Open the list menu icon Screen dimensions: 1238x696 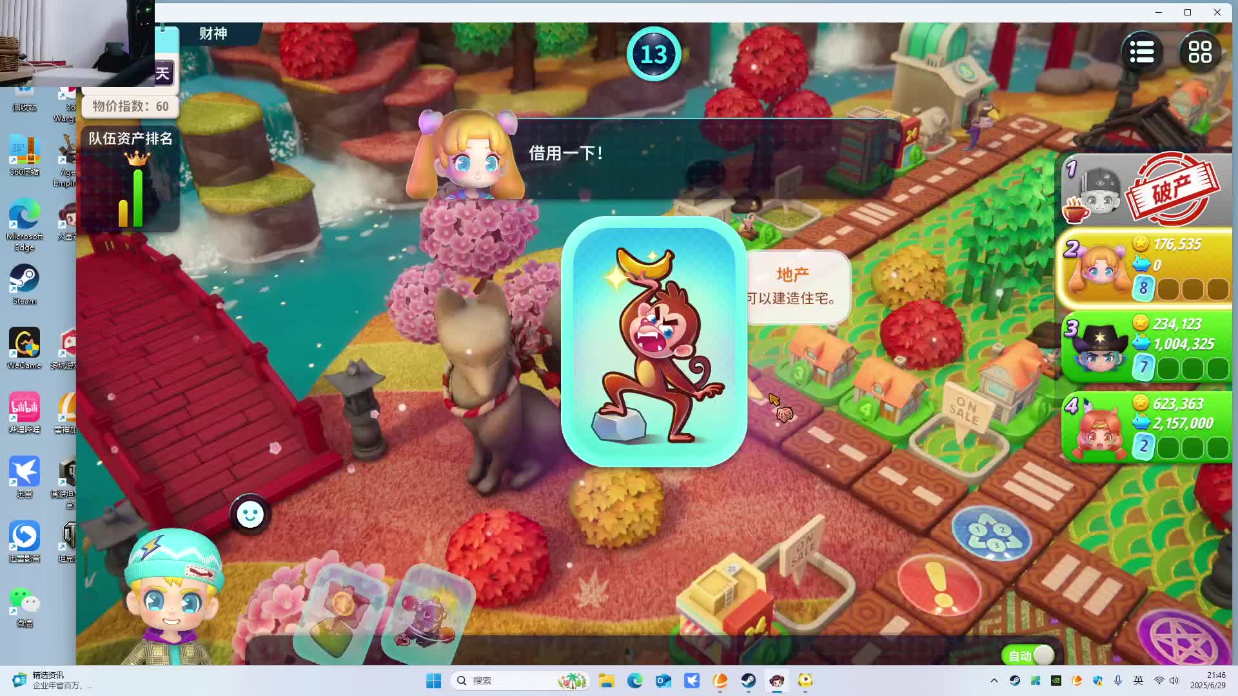click(x=1141, y=52)
